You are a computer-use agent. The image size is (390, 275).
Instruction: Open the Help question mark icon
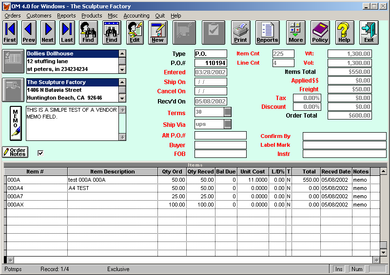(345, 33)
